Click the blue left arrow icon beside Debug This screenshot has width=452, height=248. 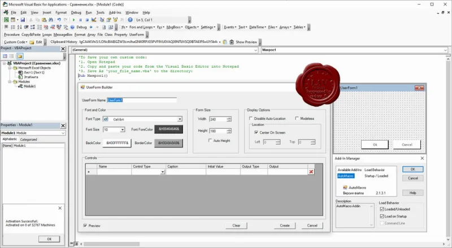(91, 27)
